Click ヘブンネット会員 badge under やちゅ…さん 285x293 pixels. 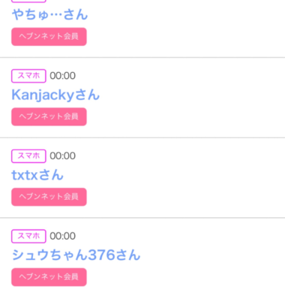49,37
